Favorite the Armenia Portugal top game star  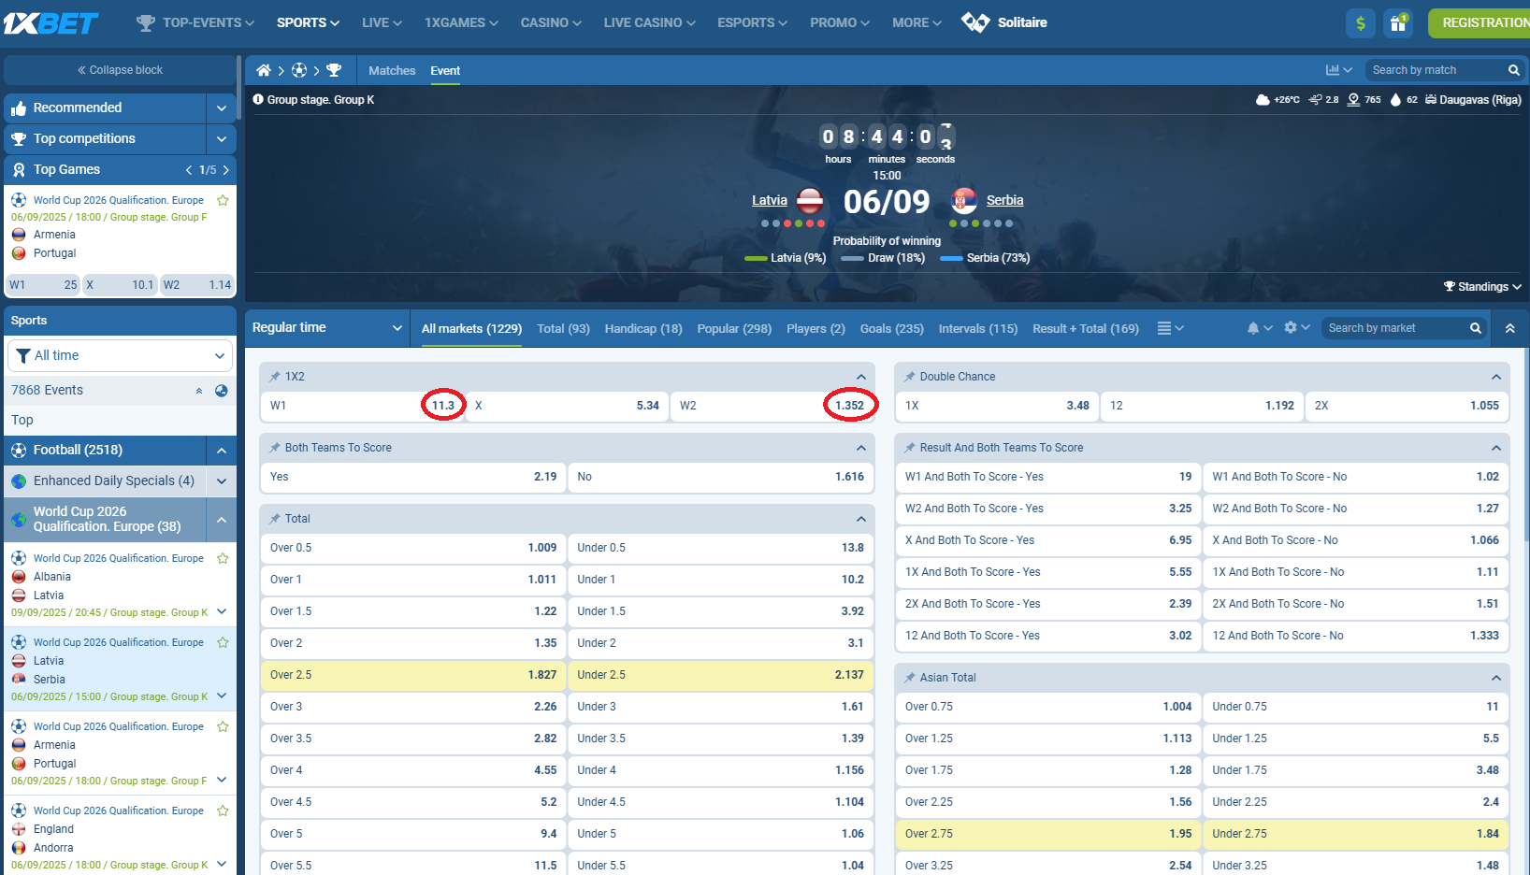(x=223, y=200)
